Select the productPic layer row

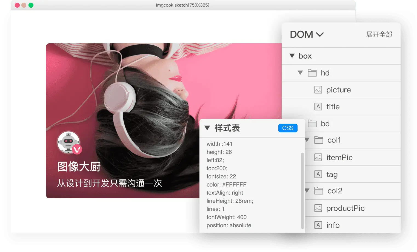(353, 208)
